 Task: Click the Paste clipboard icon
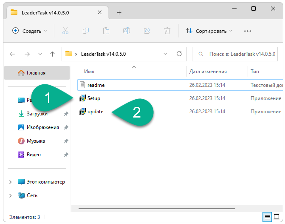[106, 31]
